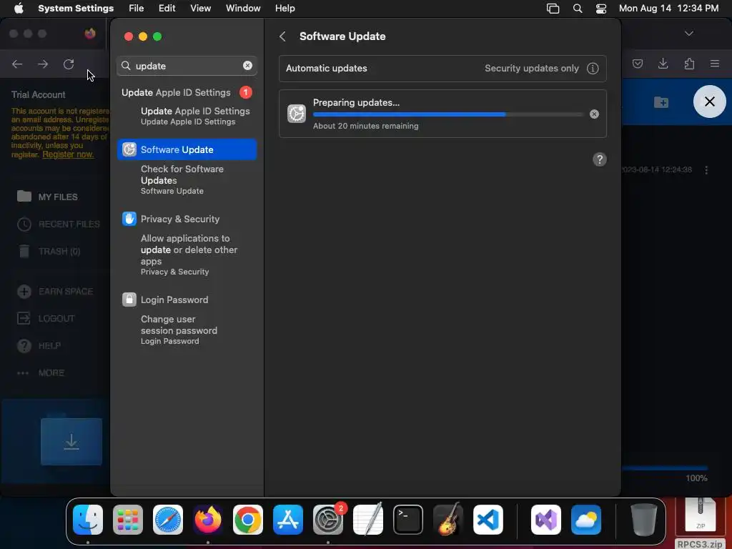This screenshot has width=732, height=549.
Task: Select Software Update in sidebar
Action: coord(187,149)
